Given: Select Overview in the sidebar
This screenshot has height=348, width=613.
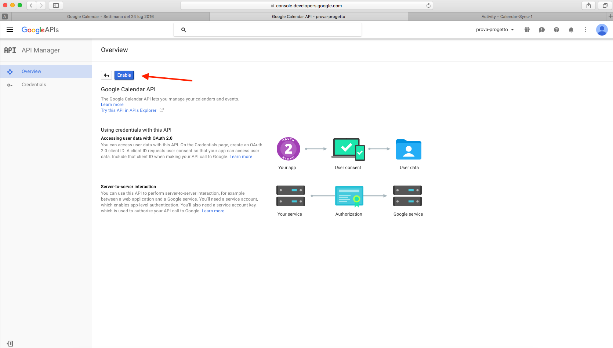Looking at the screenshot, I should 46,72.
